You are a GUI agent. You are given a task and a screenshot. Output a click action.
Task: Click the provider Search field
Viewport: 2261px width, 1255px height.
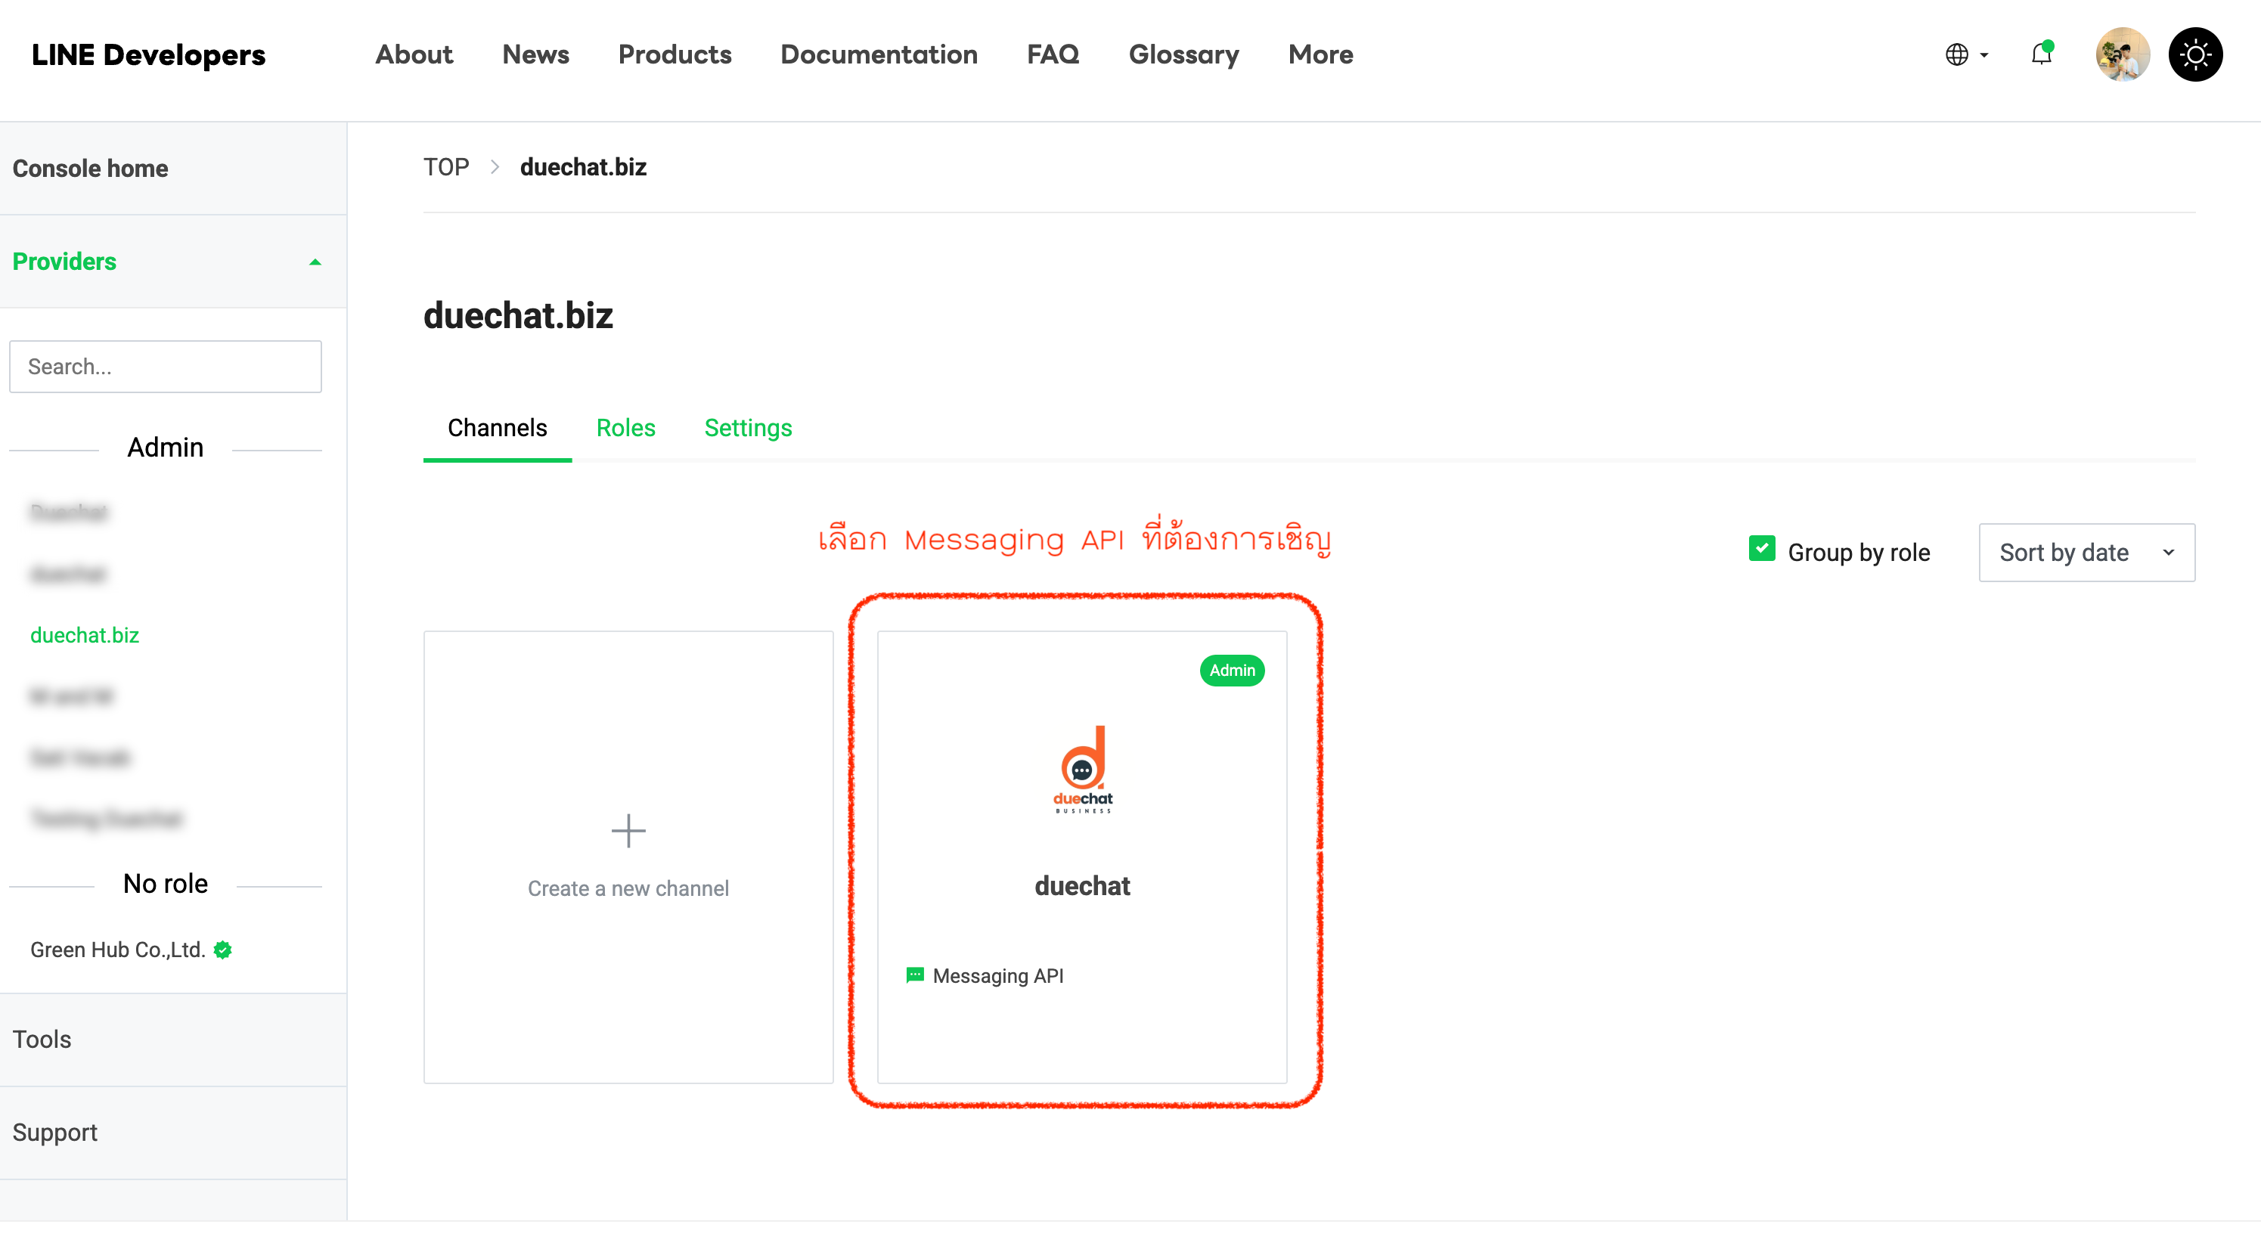(165, 366)
